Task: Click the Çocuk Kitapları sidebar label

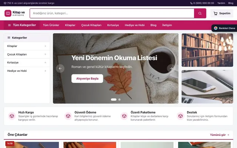Action: tap(17, 54)
